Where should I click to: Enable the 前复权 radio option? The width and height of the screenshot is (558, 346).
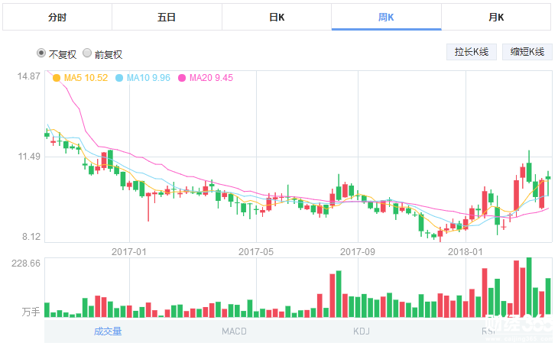pyautogui.click(x=87, y=53)
